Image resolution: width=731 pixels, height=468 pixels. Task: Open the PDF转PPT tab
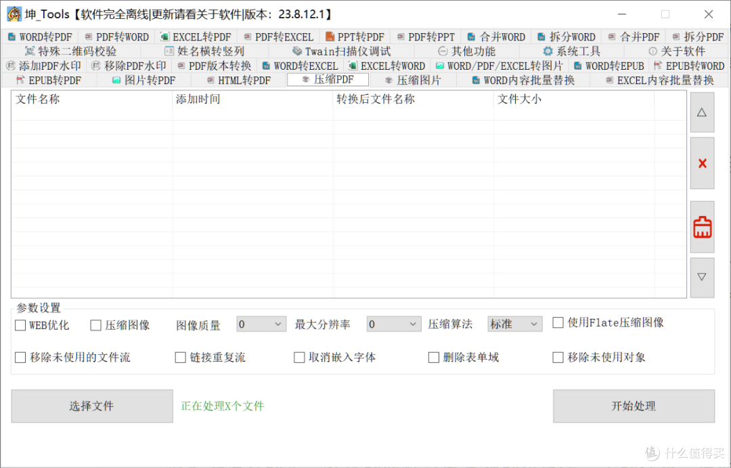pos(426,37)
